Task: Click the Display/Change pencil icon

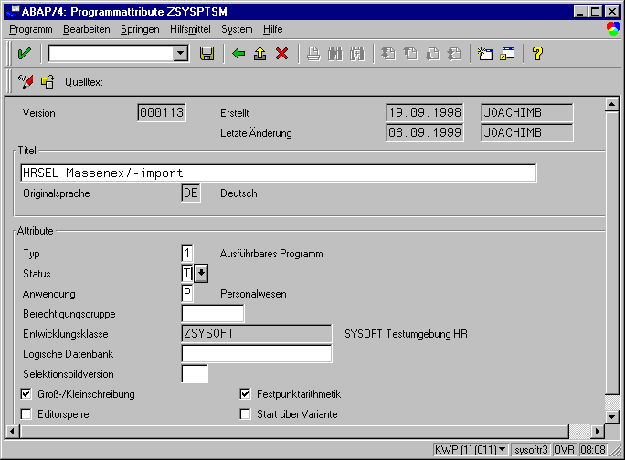Action: coord(26,82)
